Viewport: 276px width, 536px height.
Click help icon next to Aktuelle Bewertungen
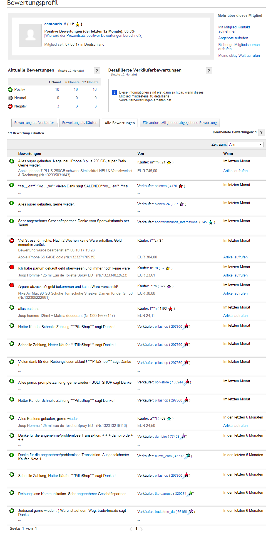(97, 71)
